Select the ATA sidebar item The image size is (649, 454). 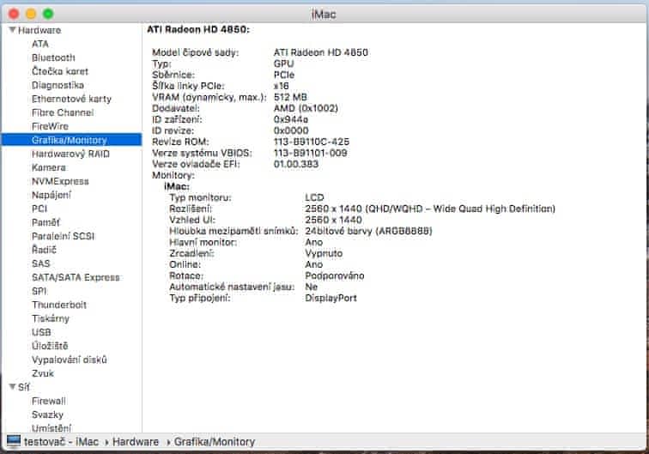[x=40, y=44]
